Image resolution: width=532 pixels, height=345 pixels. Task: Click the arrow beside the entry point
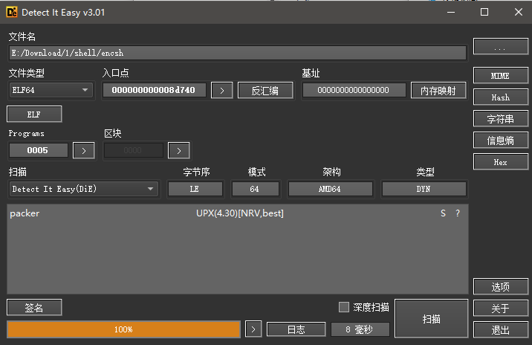(x=222, y=90)
